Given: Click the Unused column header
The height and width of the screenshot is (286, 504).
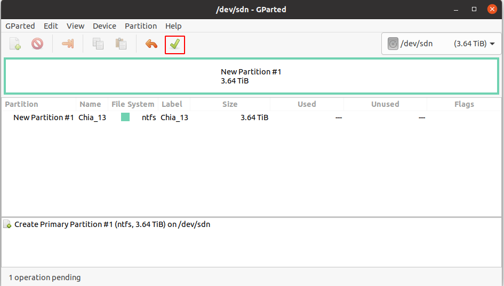Looking at the screenshot, I should point(385,104).
